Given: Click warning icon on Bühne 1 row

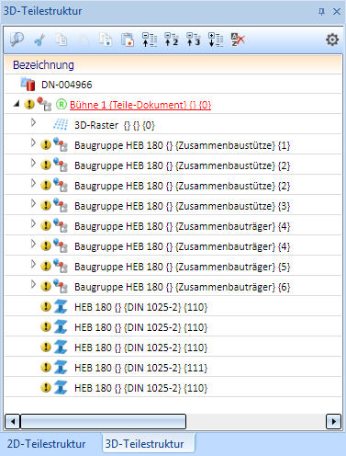Looking at the screenshot, I should [x=29, y=104].
